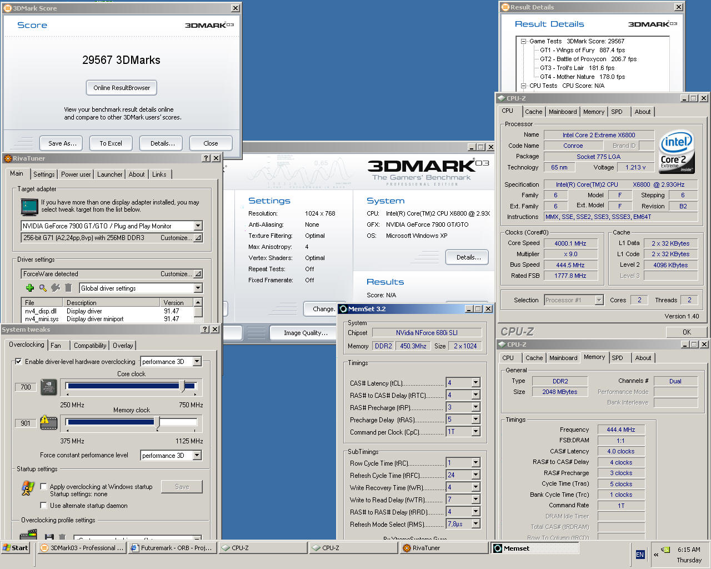This screenshot has height=569, width=711.
Task: Click the RivaTuner title bar help question mark
Action: click(x=206, y=158)
